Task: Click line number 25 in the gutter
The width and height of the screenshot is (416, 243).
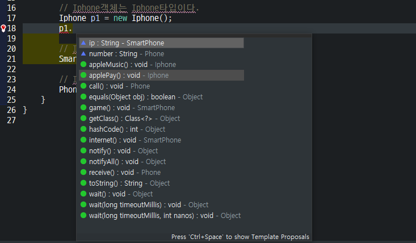Action: point(11,100)
